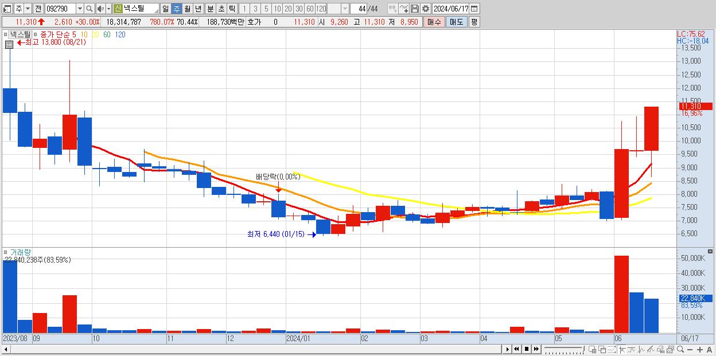Click the plus zoom-in icon at bottom right
This screenshot has height=356, width=716.
[x=700, y=349]
